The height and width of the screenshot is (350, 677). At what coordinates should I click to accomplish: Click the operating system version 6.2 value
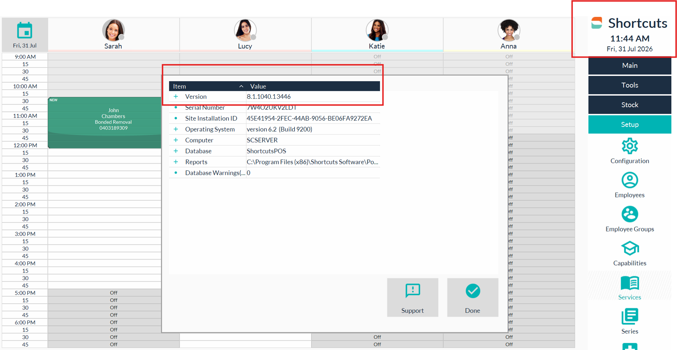[279, 129]
